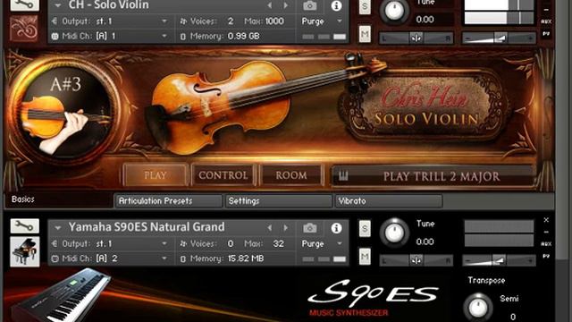The width and height of the screenshot is (572, 322).
Task: Show Yamaha S90ES info icon
Action: pos(336,228)
